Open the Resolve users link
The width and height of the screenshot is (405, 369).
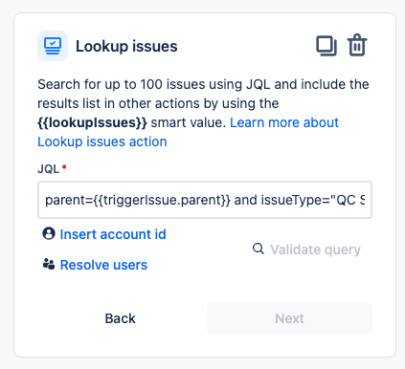pyautogui.click(x=103, y=265)
